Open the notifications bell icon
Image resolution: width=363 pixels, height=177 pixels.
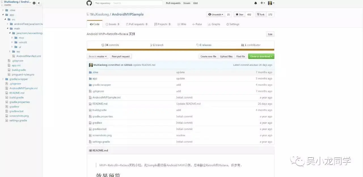pos(256,3)
